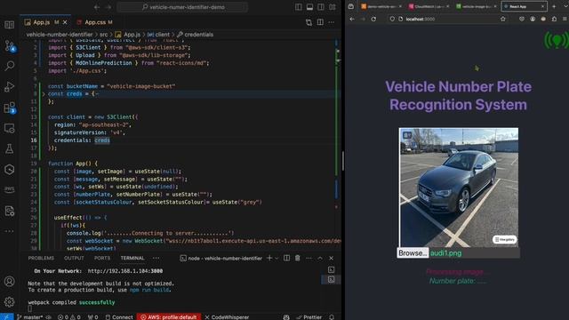The height and width of the screenshot is (320, 569).
Task: Open the new terminal profile dropdown
Action: 276,258
